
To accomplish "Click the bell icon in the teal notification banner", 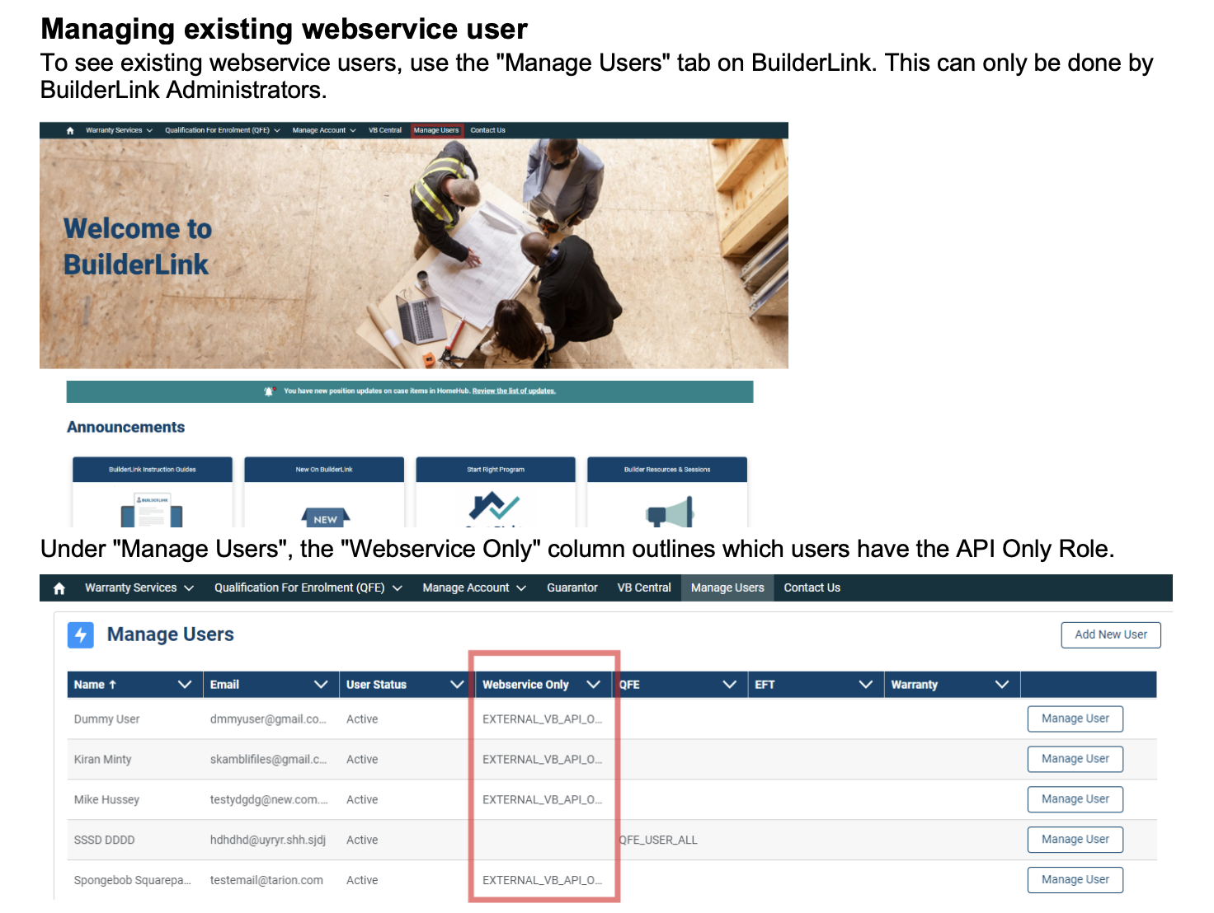I will pos(267,391).
